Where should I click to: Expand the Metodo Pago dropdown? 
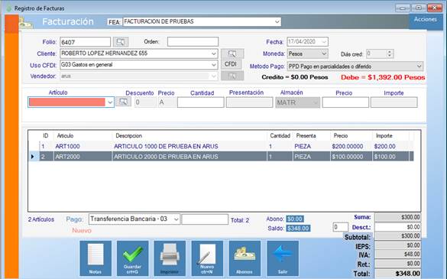coord(419,67)
